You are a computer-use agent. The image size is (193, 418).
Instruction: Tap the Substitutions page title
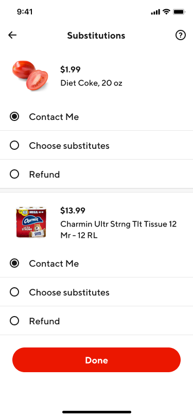96,36
